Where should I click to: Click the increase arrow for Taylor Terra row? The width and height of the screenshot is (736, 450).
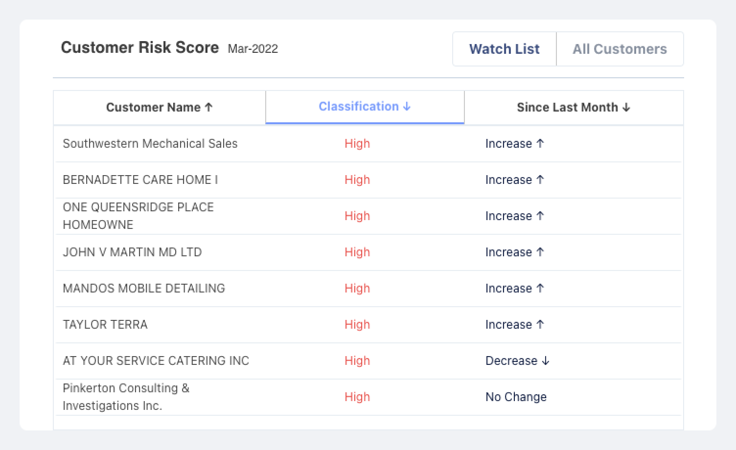(540, 324)
